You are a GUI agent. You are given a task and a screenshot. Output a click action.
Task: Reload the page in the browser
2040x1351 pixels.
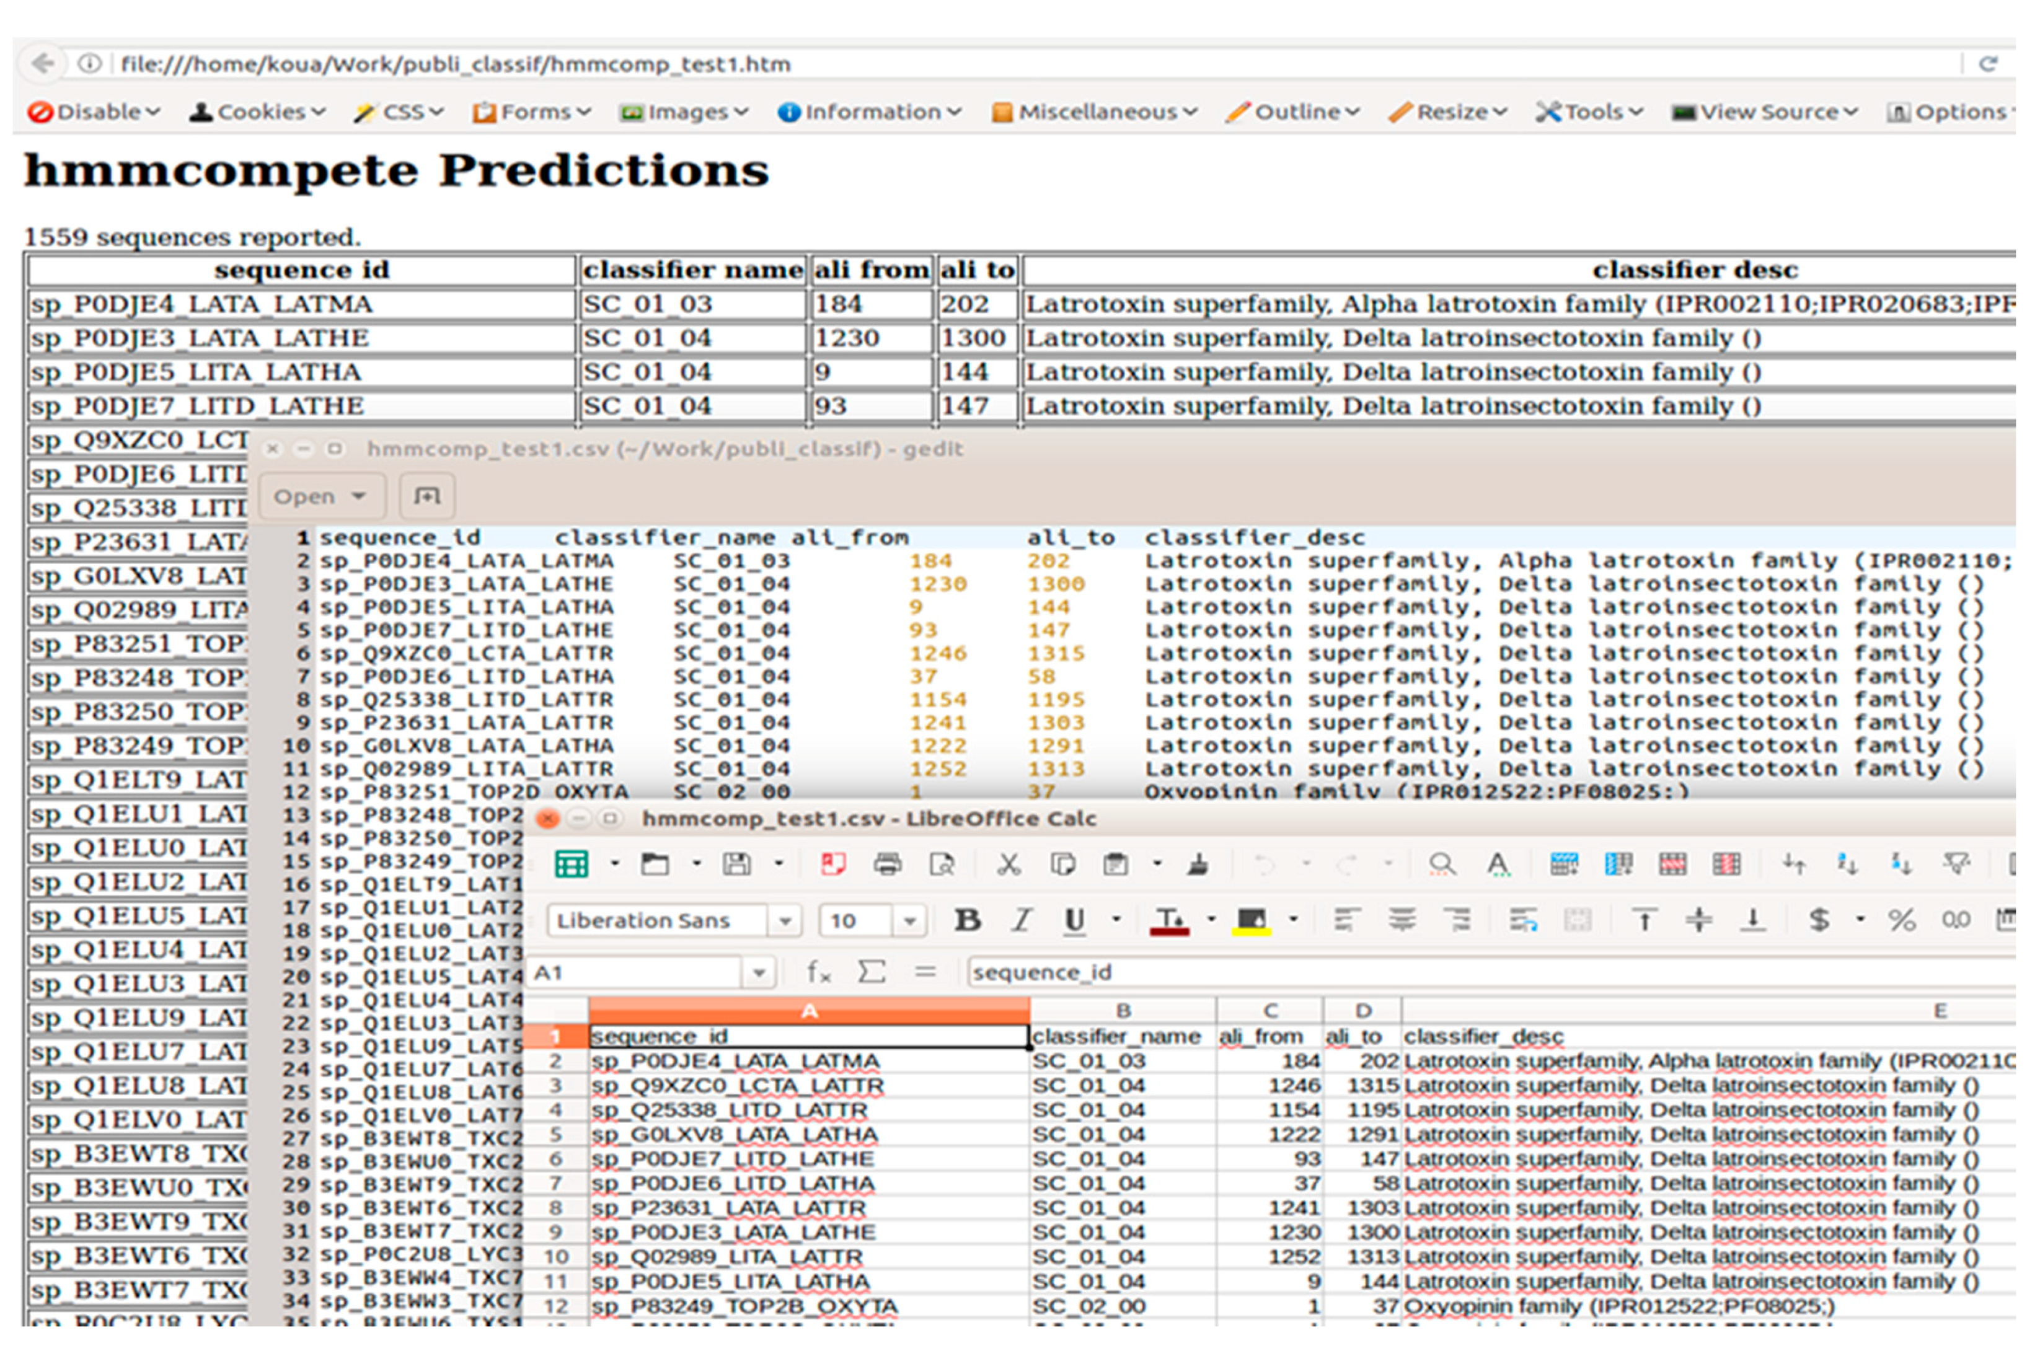click(x=1989, y=64)
